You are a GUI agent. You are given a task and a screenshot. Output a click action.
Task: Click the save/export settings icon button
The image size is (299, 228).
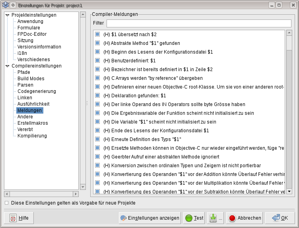[x=213, y=218]
